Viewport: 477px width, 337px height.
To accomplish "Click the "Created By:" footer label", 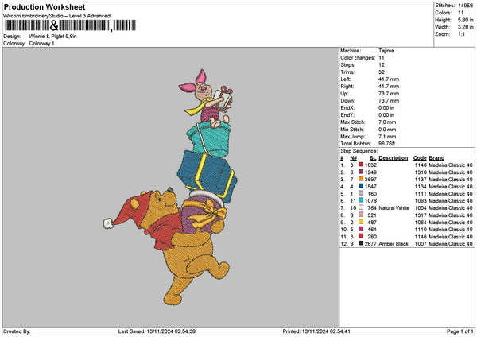I will 17,331.
